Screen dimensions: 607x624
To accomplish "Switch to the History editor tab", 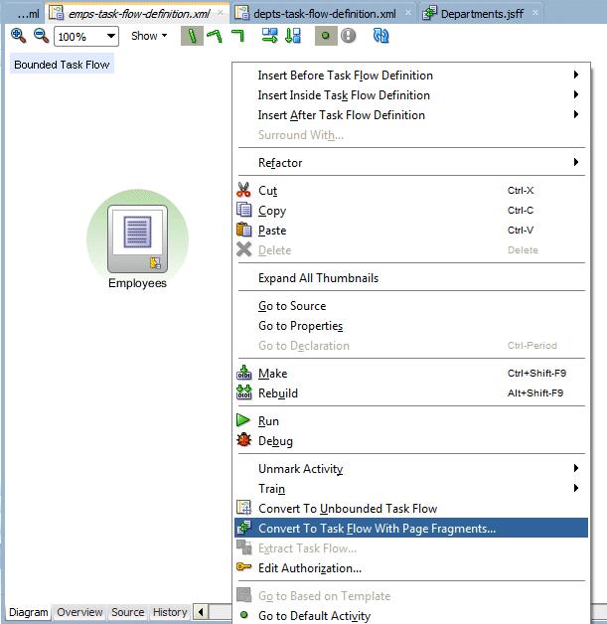I will coord(170,612).
